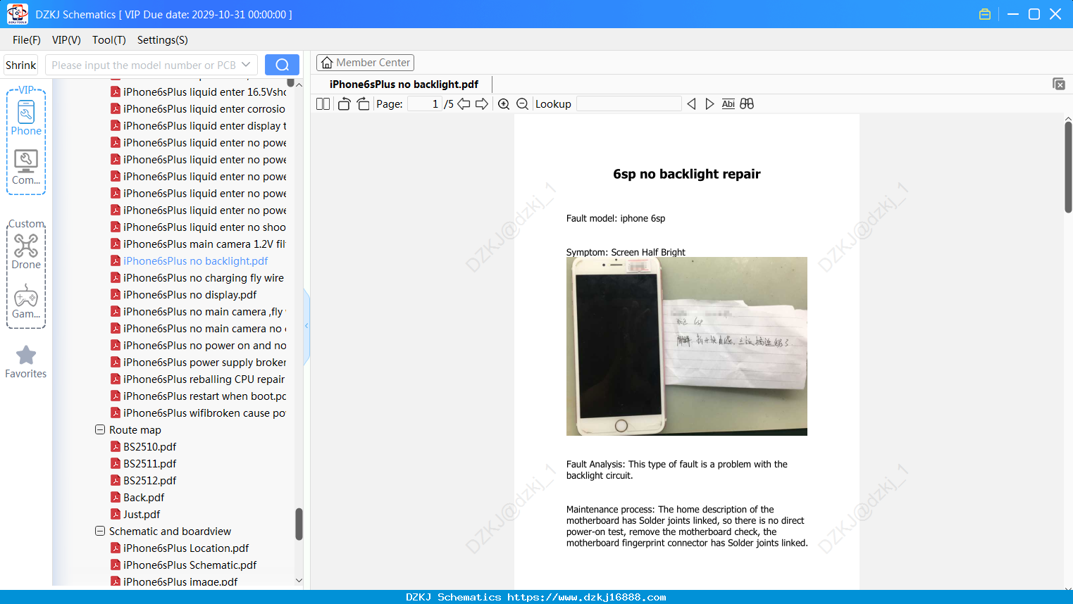Click the Shrink button
Image resolution: width=1073 pixels, height=604 pixels.
20,65
